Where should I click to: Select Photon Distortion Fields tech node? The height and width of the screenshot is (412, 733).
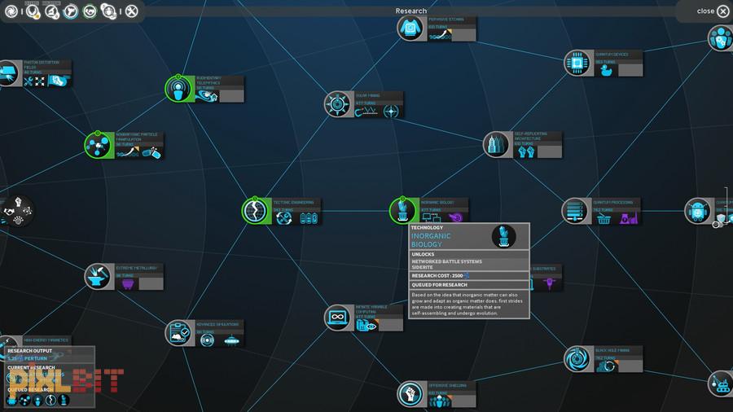(x=8, y=73)
